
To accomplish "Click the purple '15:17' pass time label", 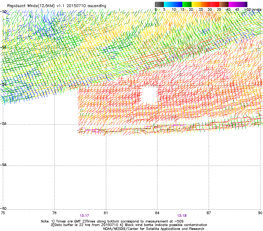I will (x=84, y=216).
